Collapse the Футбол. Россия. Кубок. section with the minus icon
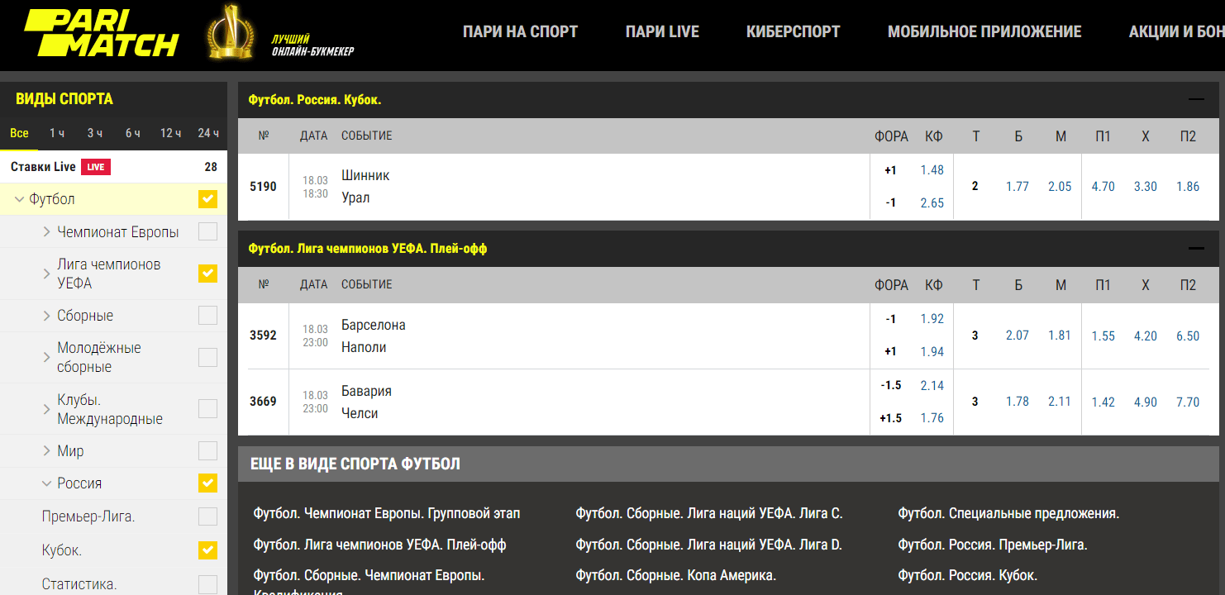1225x595 pixels. pyautogui.click(x=1196, y=99)
